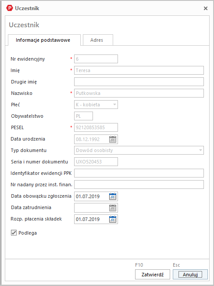Expand the Typ dokumentu dropdown
The image size is (214, 286).
pyautogui.click(x=200, y=150)
